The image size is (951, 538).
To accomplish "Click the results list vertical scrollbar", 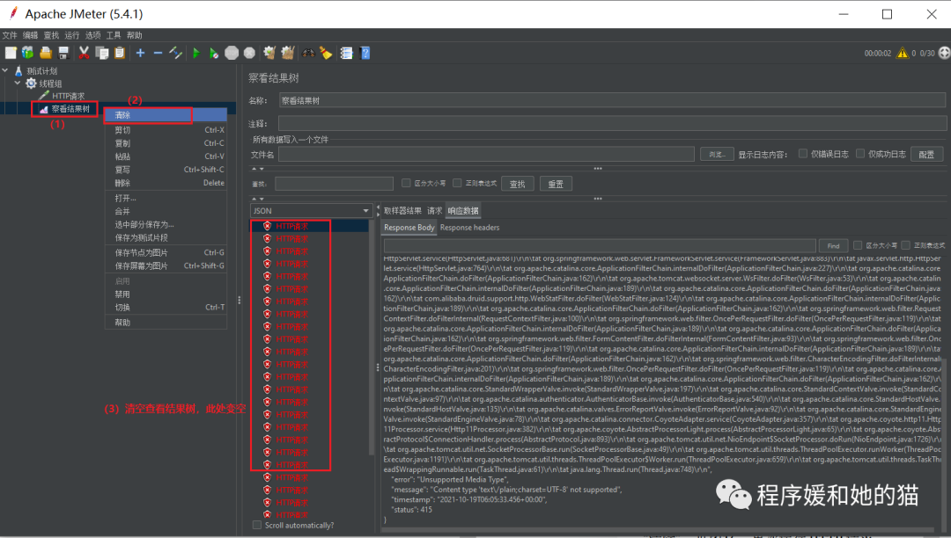I will pyautogui.click(x=372, y=339).
